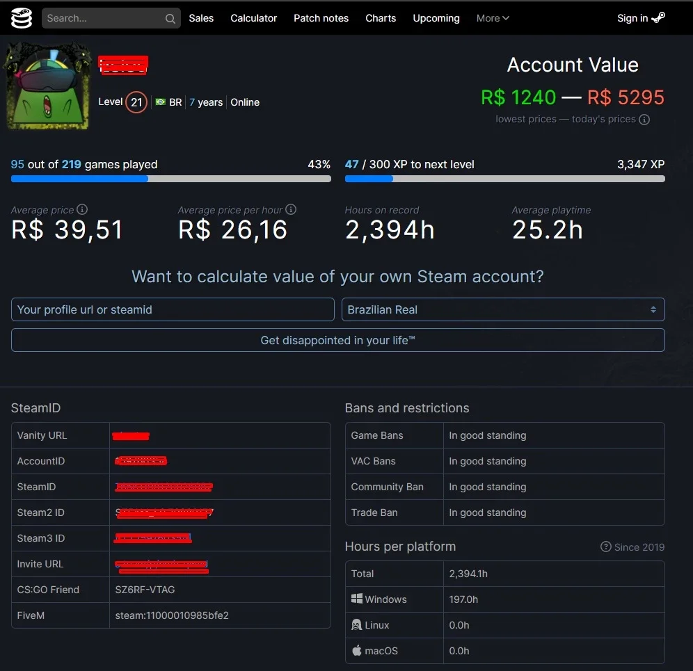Open Patch notes in the navigation bar

321,18
